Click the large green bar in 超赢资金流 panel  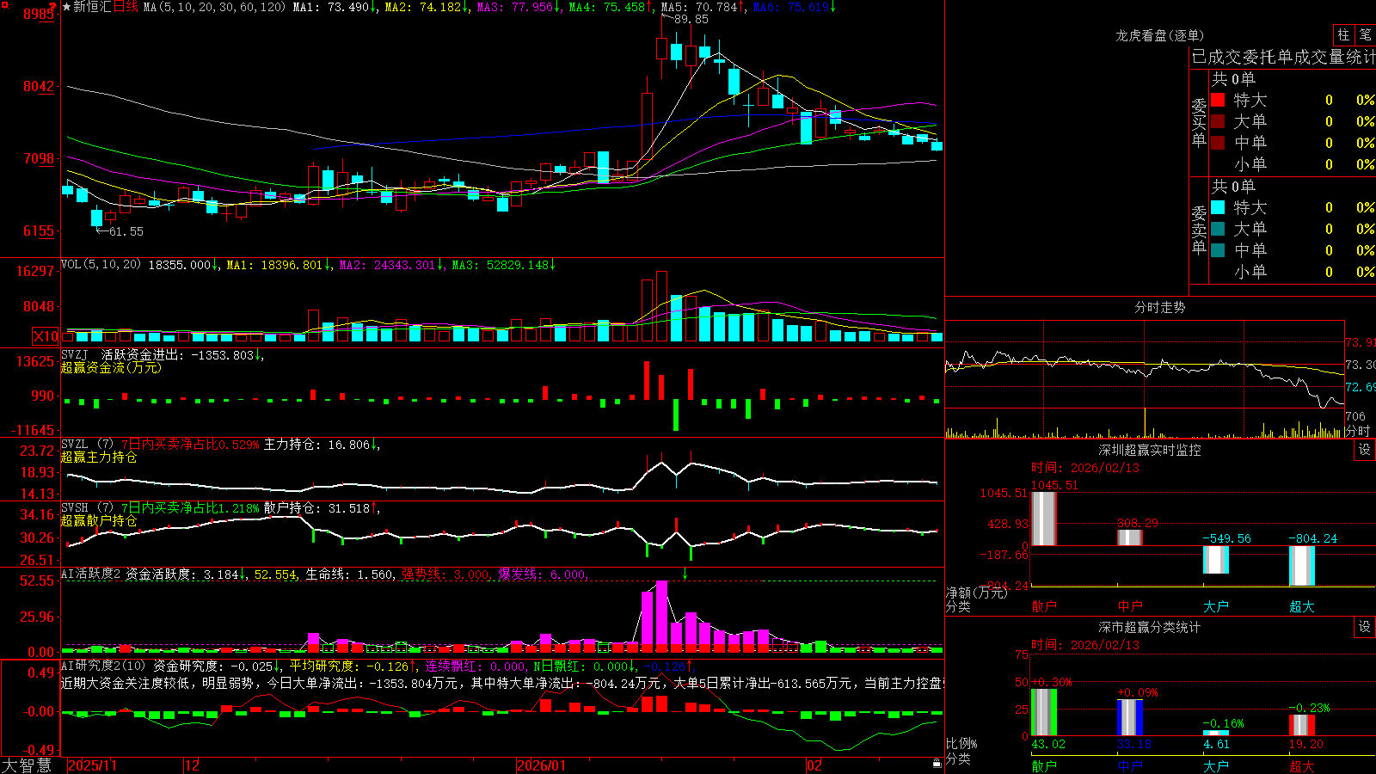tap(676, 415)
